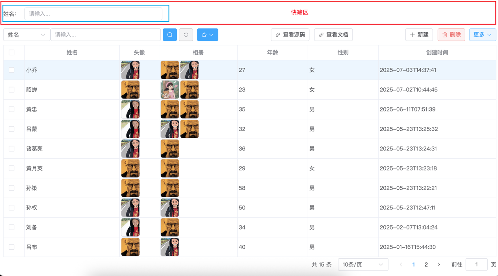Image resolution: width=498 pixels, height=276 pixels.
Task: Go to next page arrow
Action: pos(439,265)
